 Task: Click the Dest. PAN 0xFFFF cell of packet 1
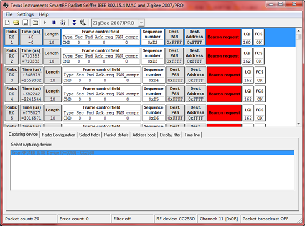click(x=174, y=37)
